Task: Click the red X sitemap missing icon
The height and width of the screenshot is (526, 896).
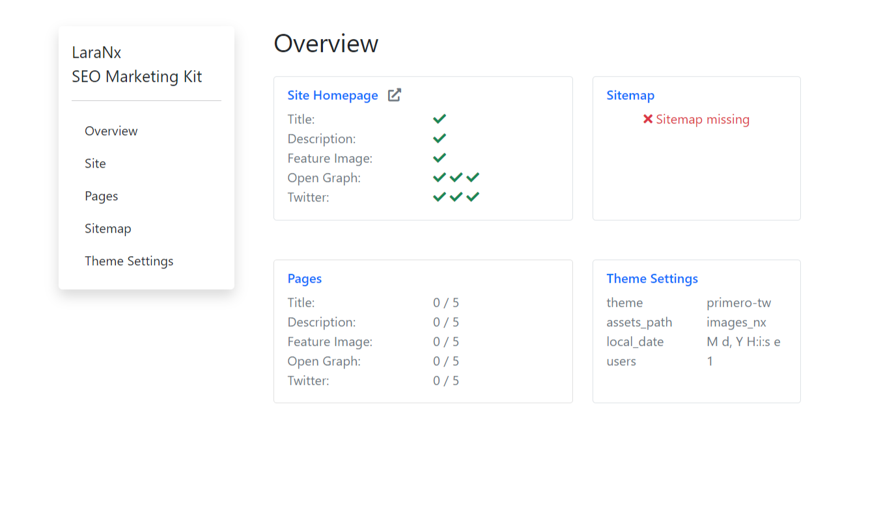Action: [x=647, y=118]
